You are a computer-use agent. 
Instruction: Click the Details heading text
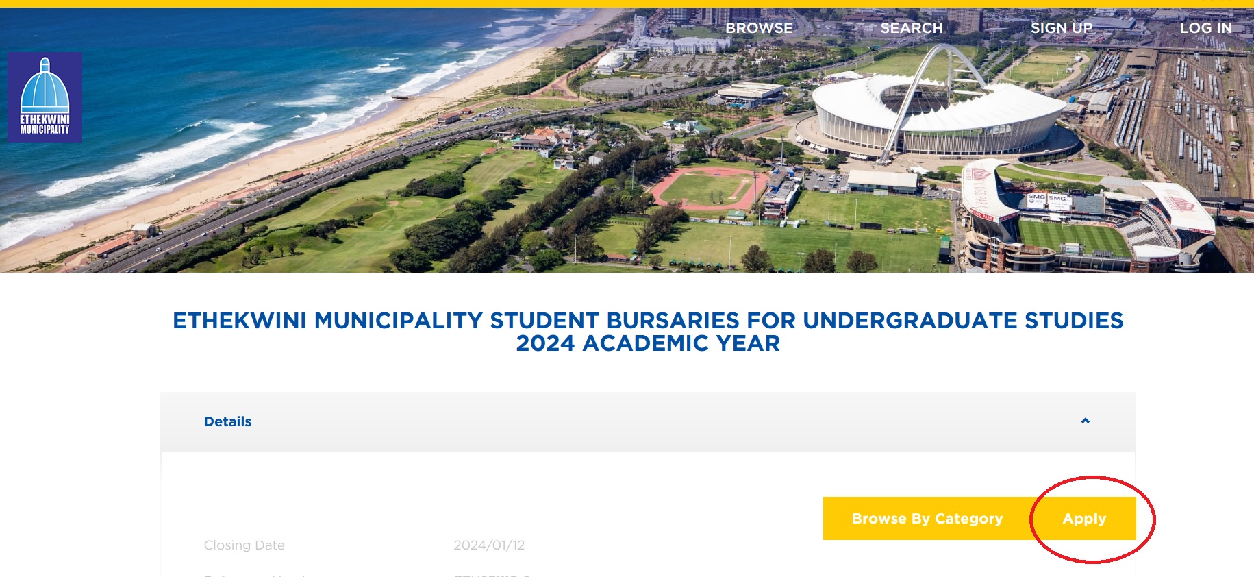[227, 421]
